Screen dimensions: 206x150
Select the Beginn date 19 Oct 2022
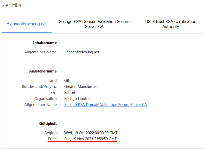coord(91,133)
